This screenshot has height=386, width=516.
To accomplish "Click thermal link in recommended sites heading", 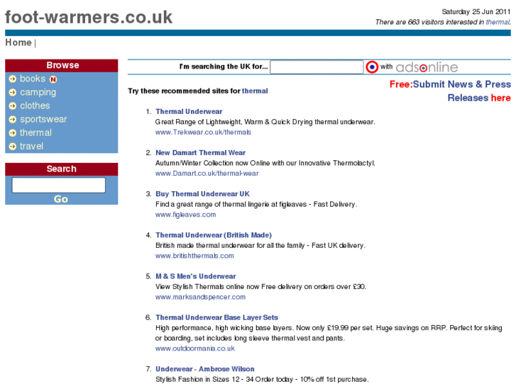I will pyautogui.click(x=255, y=91).
